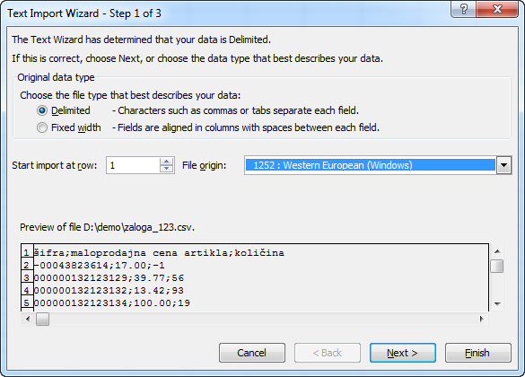Click the preview scroll up arrow
The height and width of the screenshot is (377, 525).
click(x=497, y=251)
